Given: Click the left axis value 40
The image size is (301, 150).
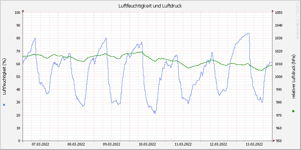Looking at the screenshot, I should [18, 90].
